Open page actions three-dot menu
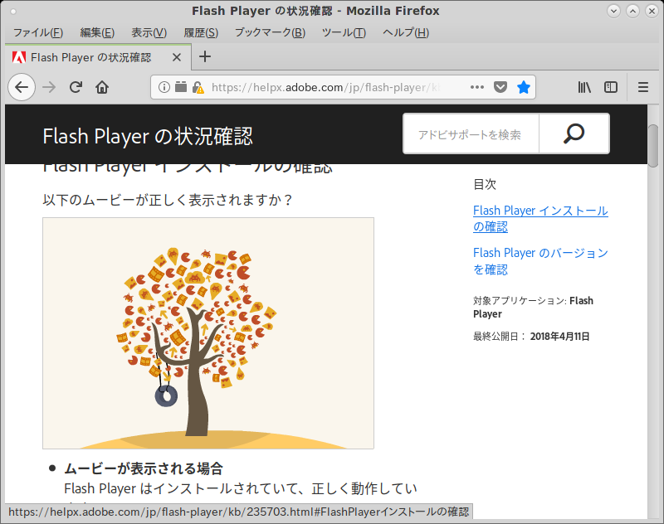The height and width of the screenshot is (524, 664). [x=477, y=87]
